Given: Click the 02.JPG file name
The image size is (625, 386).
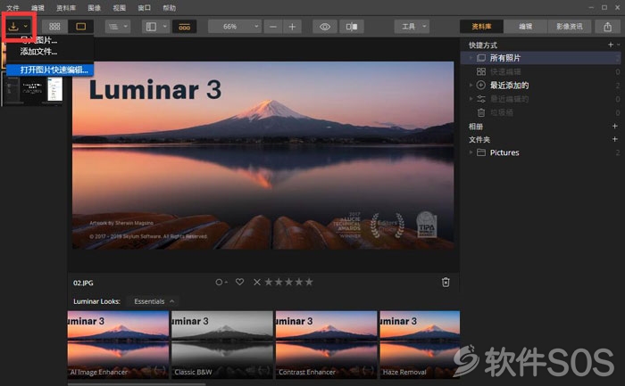Looking at the screenshot, I should point(83,283).
